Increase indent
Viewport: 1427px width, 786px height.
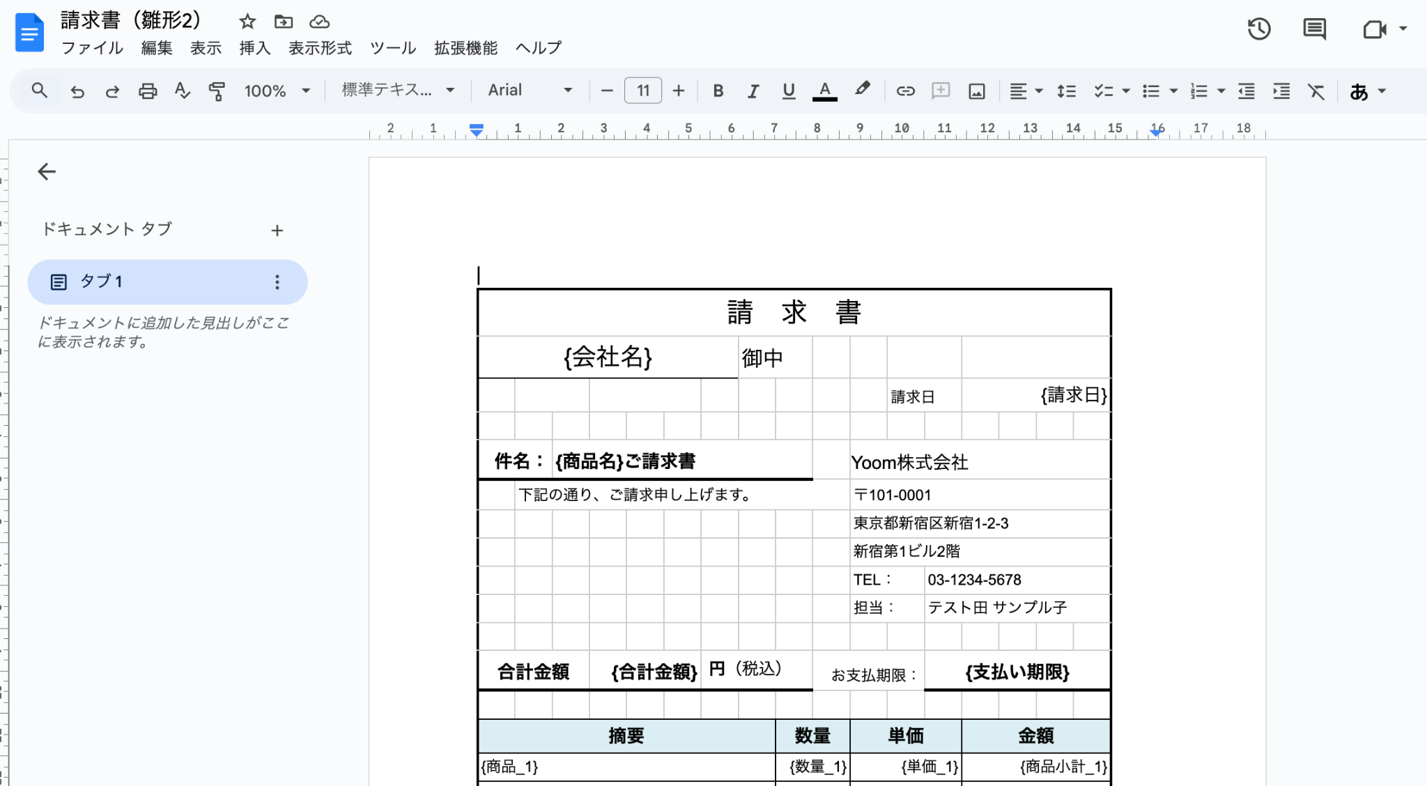pyautogui.click(x=1281, y=91)
